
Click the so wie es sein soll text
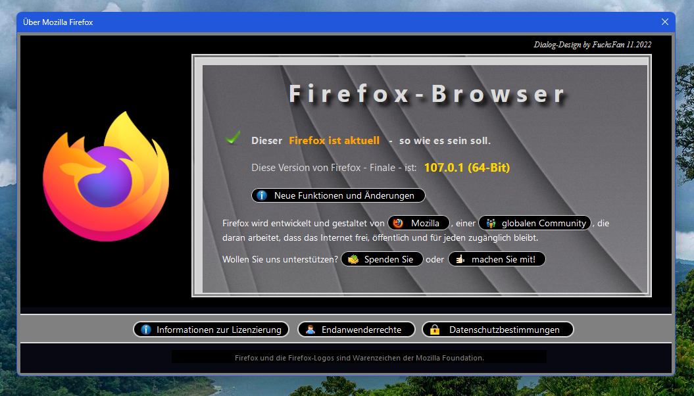point(445,141)
